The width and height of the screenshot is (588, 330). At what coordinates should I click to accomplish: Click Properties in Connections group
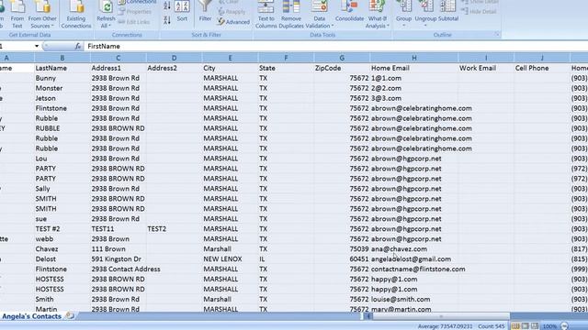pyautogui.click(x=135, y=12)
